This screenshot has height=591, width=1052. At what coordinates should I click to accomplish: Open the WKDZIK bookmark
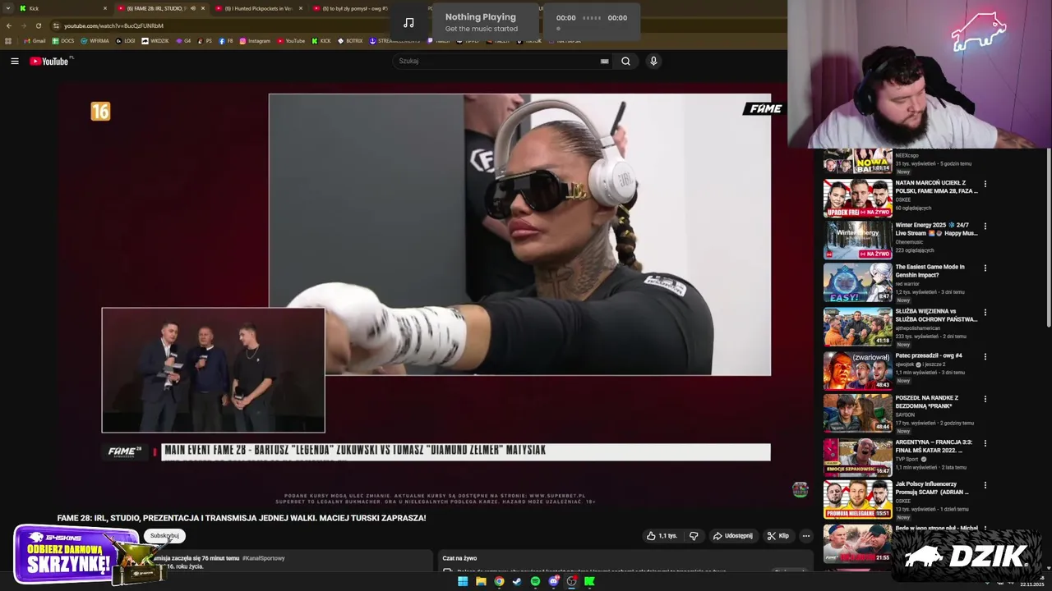click(155, 41)
